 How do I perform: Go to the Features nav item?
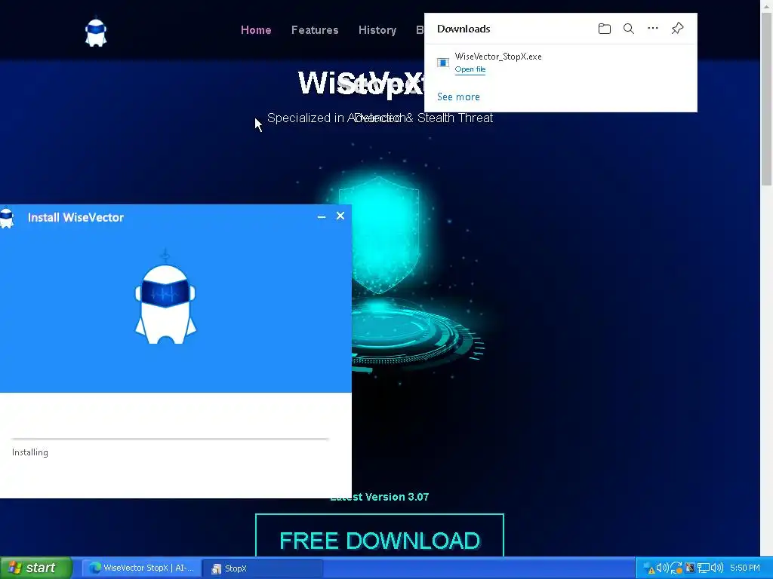pyautogui.click(x=315, y=30)
